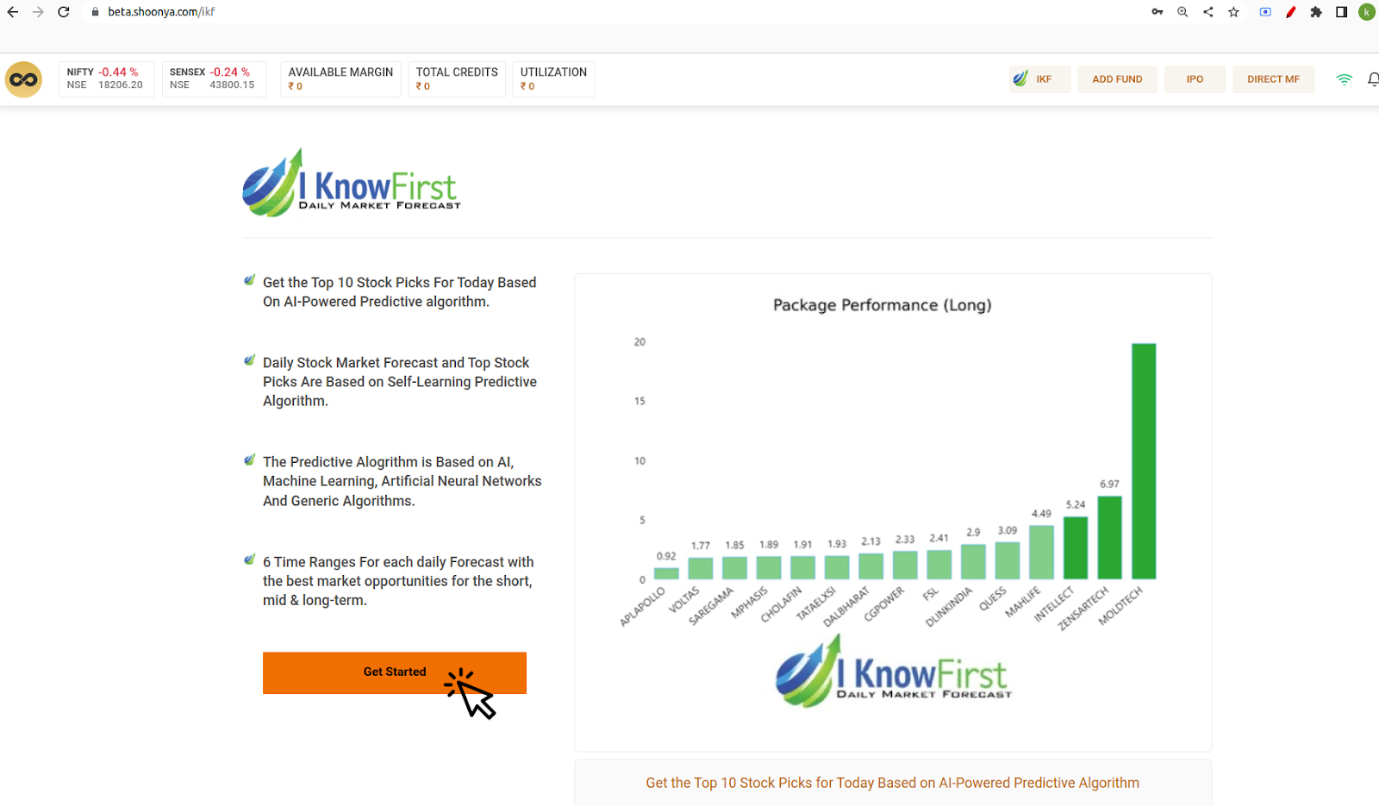Click the first bullet text about AI-Powered algorithm
Image resolution: width=1379 pixels, height=806 pixels.
click(x=399, y=292)
